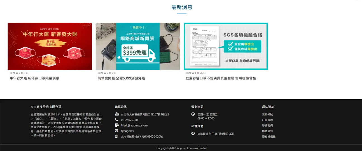
Task: Click the 立滋實業股份有限公司 footer heading
Action: pos(46,107)
